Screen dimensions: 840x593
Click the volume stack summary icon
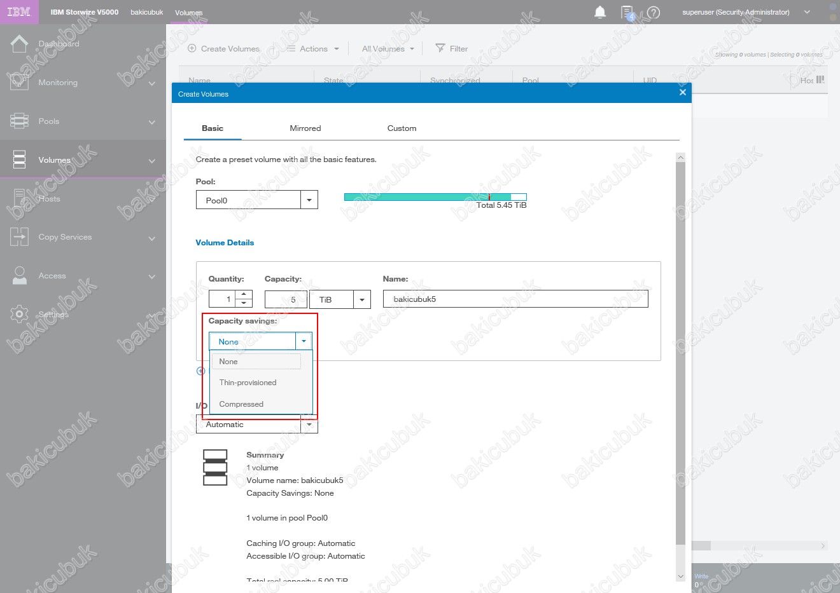[215, 468]
